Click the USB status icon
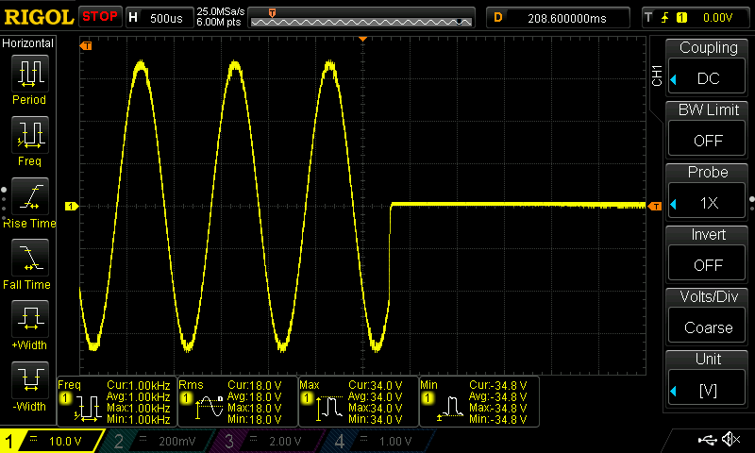 coord(706,440)
